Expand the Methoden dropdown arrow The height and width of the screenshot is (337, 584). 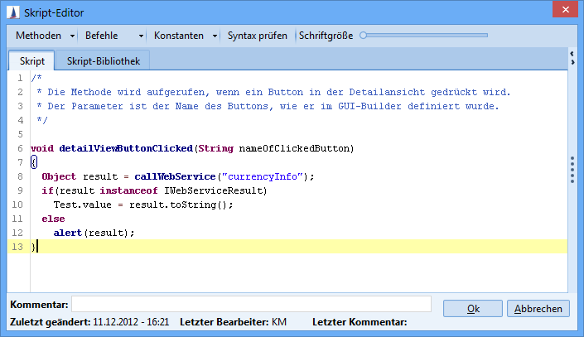(73, 36)
